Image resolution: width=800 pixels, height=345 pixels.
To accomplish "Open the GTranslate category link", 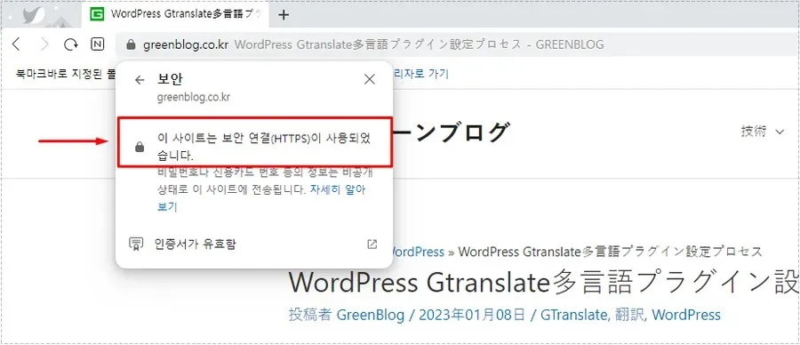I will tap(574, 315).
